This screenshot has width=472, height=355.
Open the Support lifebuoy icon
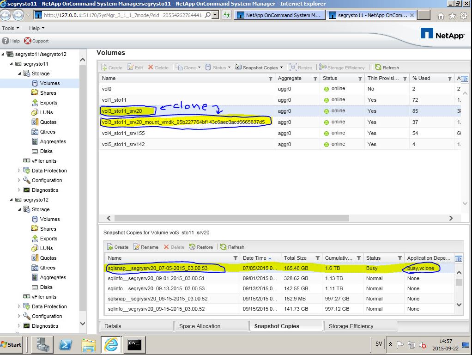point(28,41)
